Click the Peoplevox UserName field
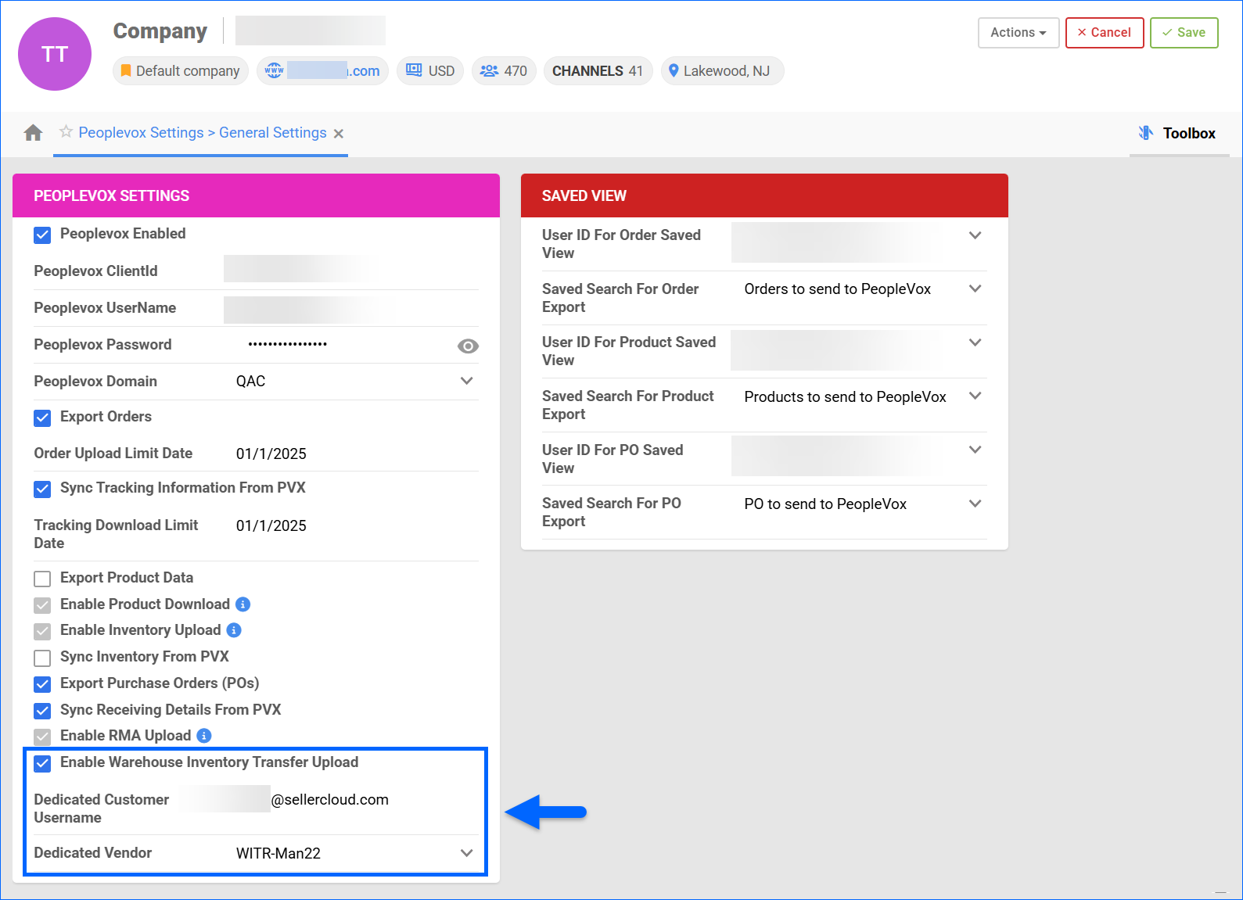The width and height of the screenshot is (1243, 900). point(351,309)
